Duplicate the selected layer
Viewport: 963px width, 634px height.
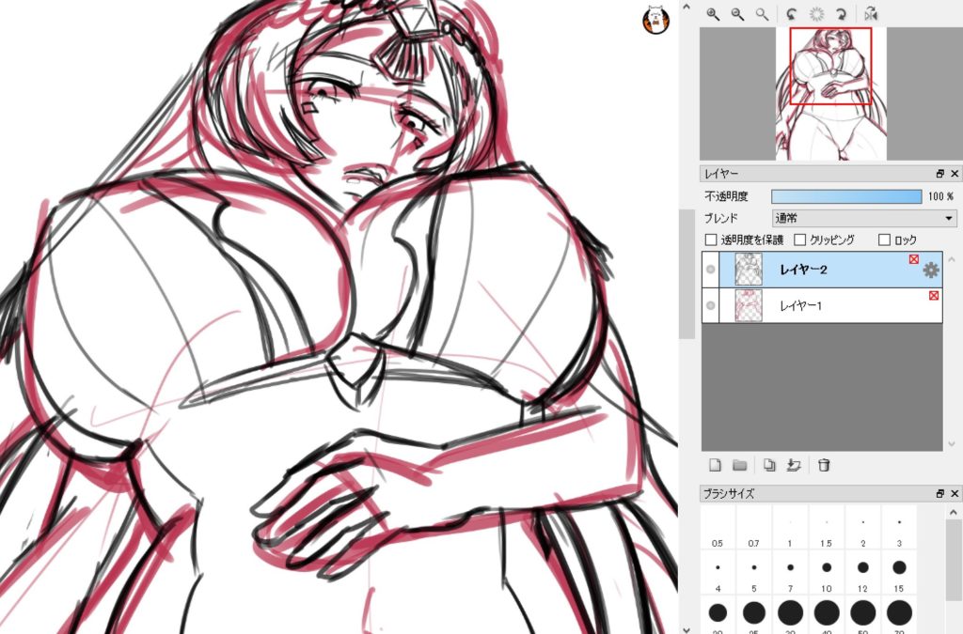(x=768, y=465)
